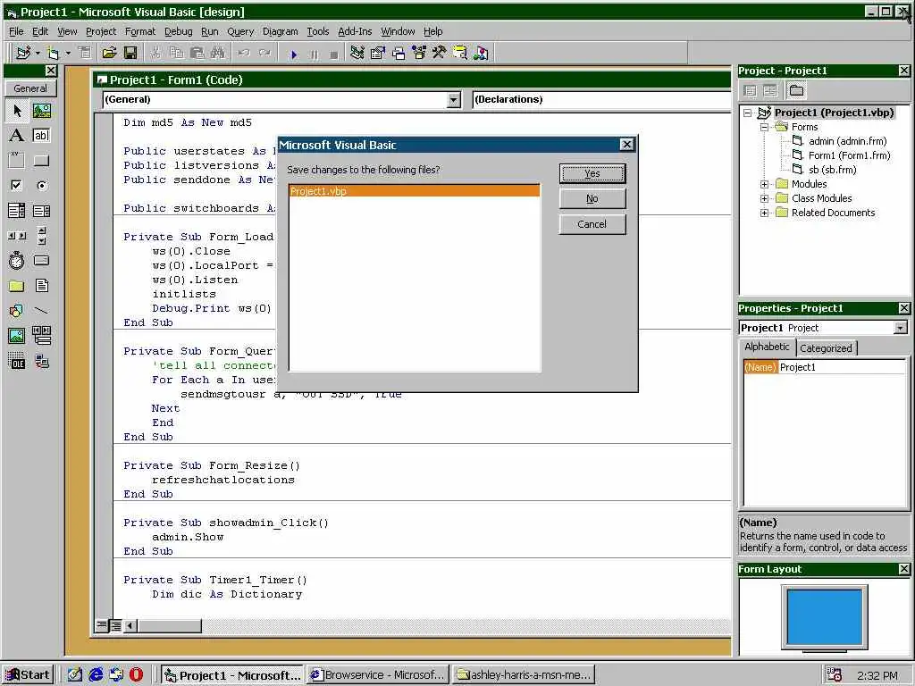This screenshot has height=686, width=915.
Task: Select the Frame control tool
Action: coord(17,161)
